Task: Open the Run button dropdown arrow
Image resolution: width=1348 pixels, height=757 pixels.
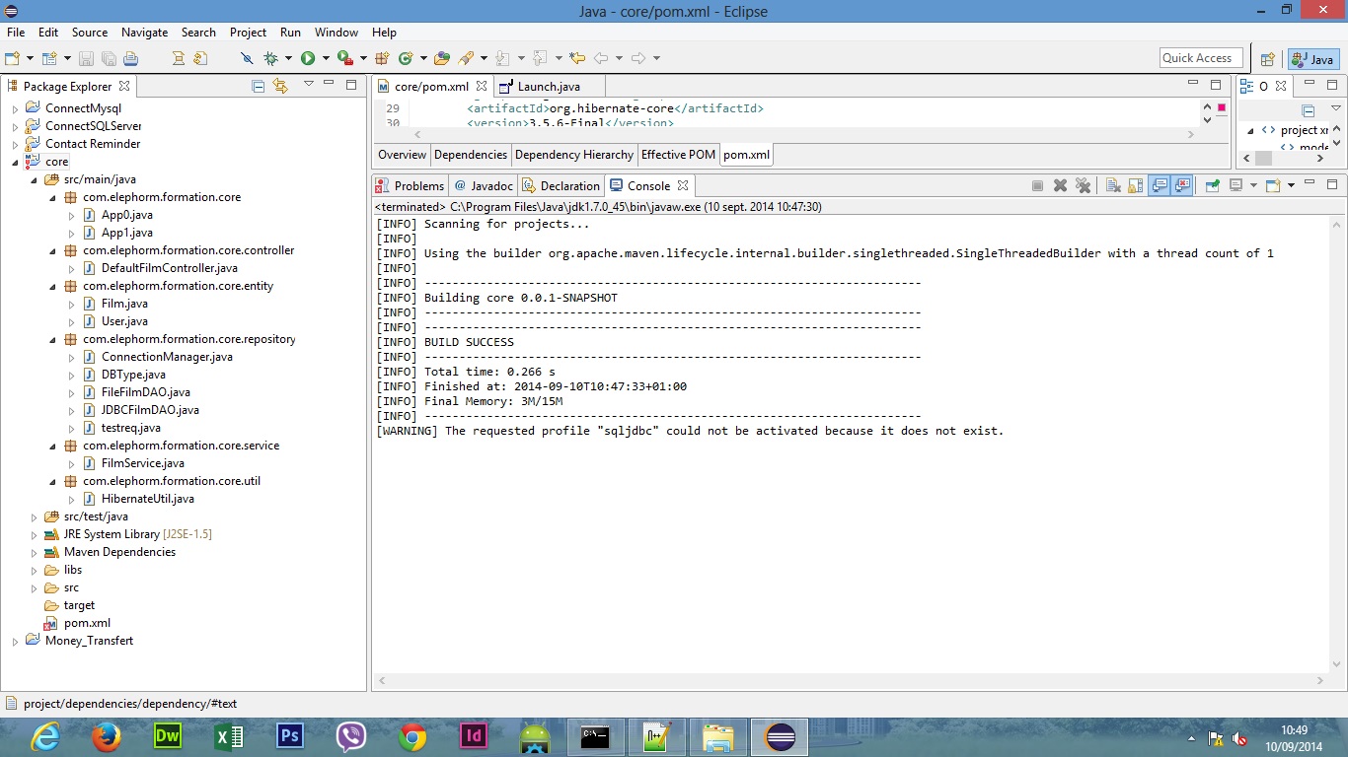Action: (326, 58)
